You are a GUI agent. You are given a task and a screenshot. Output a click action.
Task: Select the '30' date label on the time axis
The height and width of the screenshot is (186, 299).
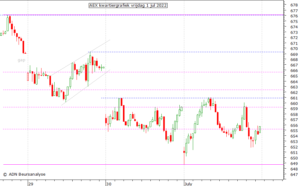click(x=109, y=184)
